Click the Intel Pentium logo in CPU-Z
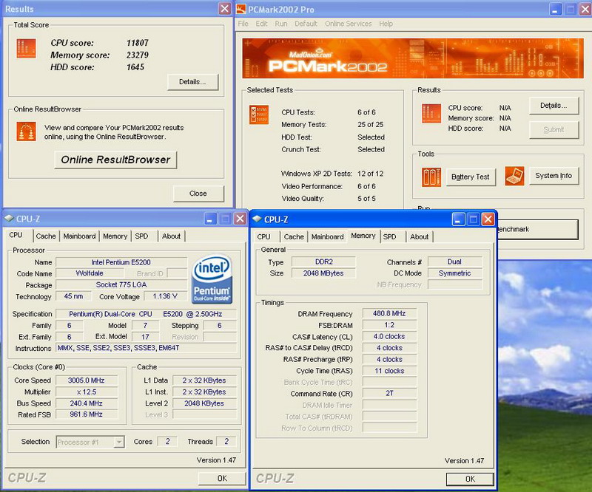592x492 pixels. tap(212, 279)
